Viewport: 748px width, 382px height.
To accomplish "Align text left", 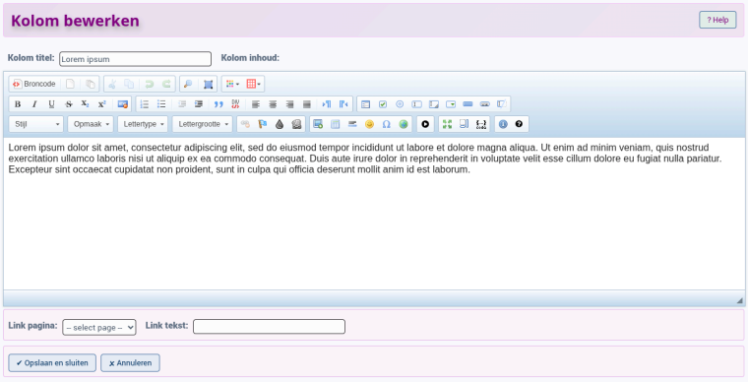I will pyautogui.click(x=256, y=104).
